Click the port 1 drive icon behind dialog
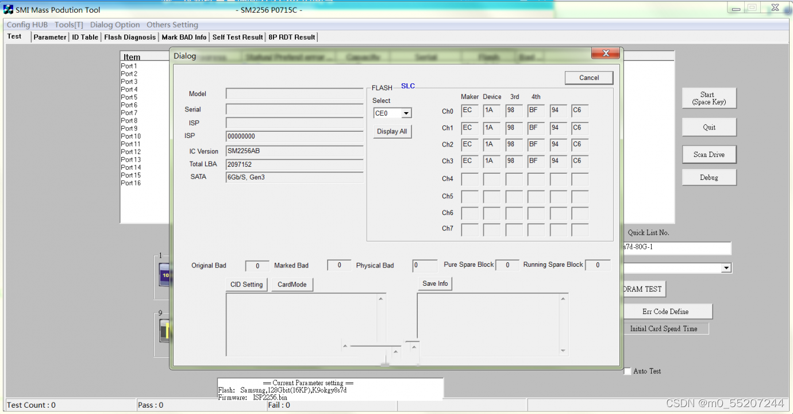 tap(164, 275)
